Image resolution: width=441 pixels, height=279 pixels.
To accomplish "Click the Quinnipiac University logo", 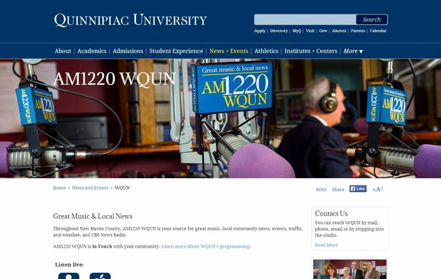I will [x=131, y=20].
